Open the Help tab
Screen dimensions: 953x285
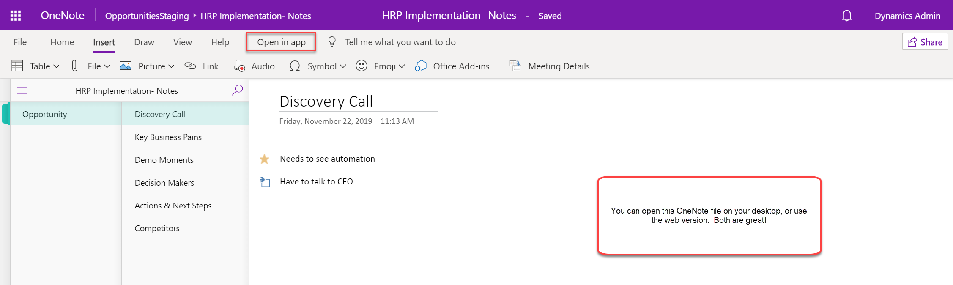click(220, 42)
